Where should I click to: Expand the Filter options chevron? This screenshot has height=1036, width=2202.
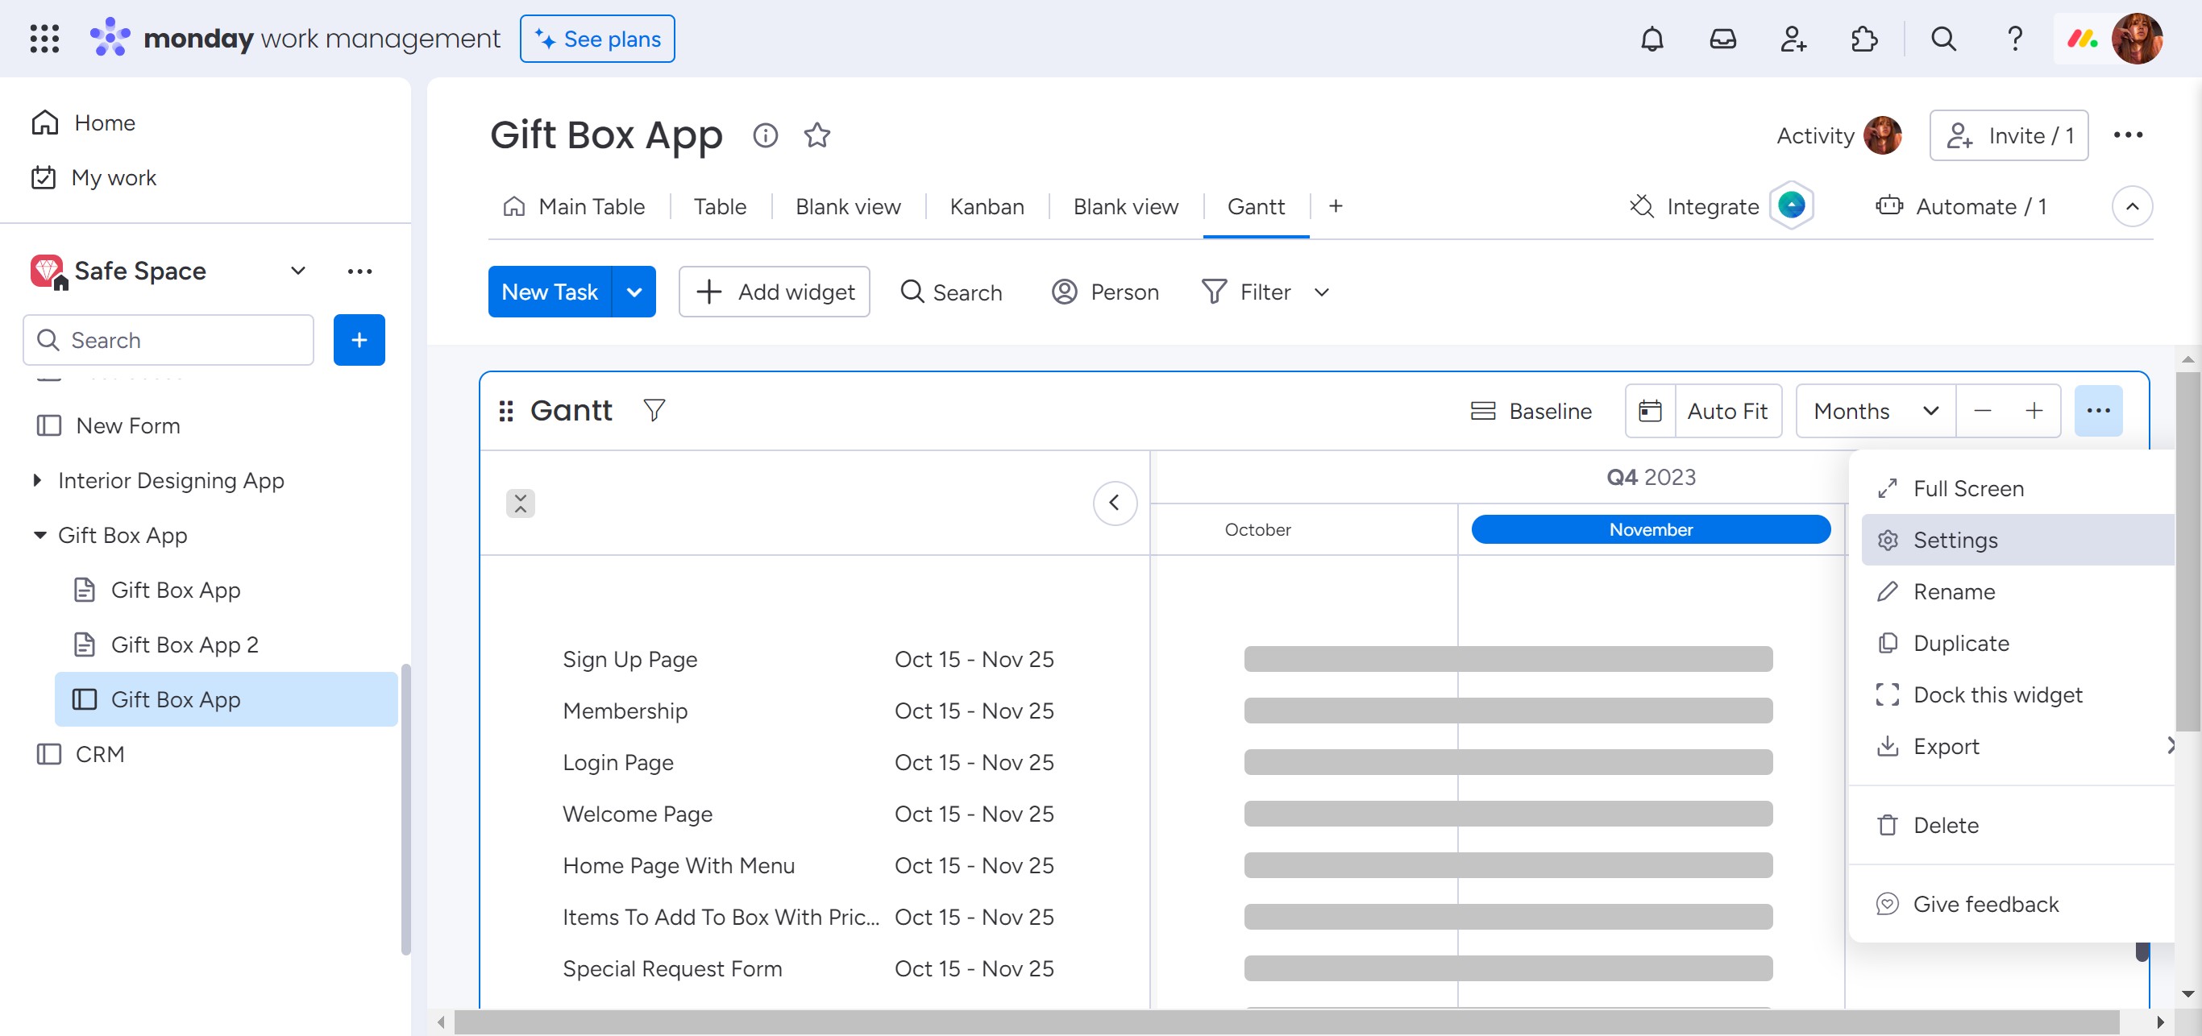pos(1322,292)
